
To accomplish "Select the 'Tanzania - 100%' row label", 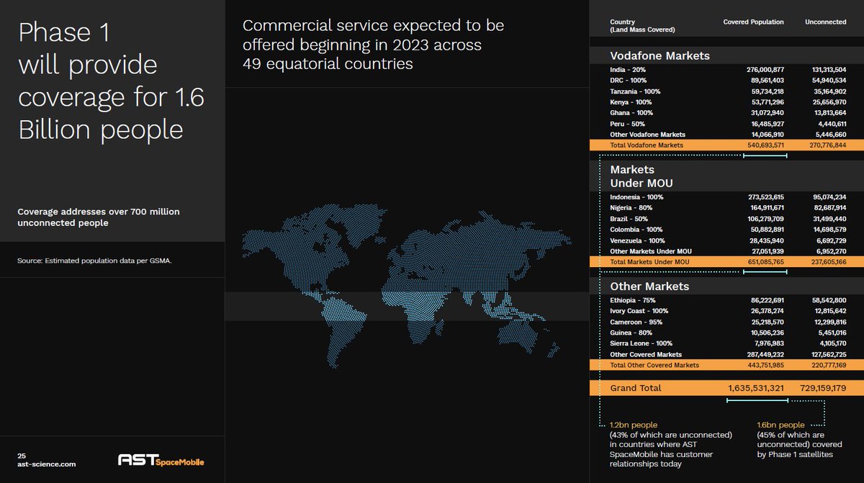I will tap(635, 91).
